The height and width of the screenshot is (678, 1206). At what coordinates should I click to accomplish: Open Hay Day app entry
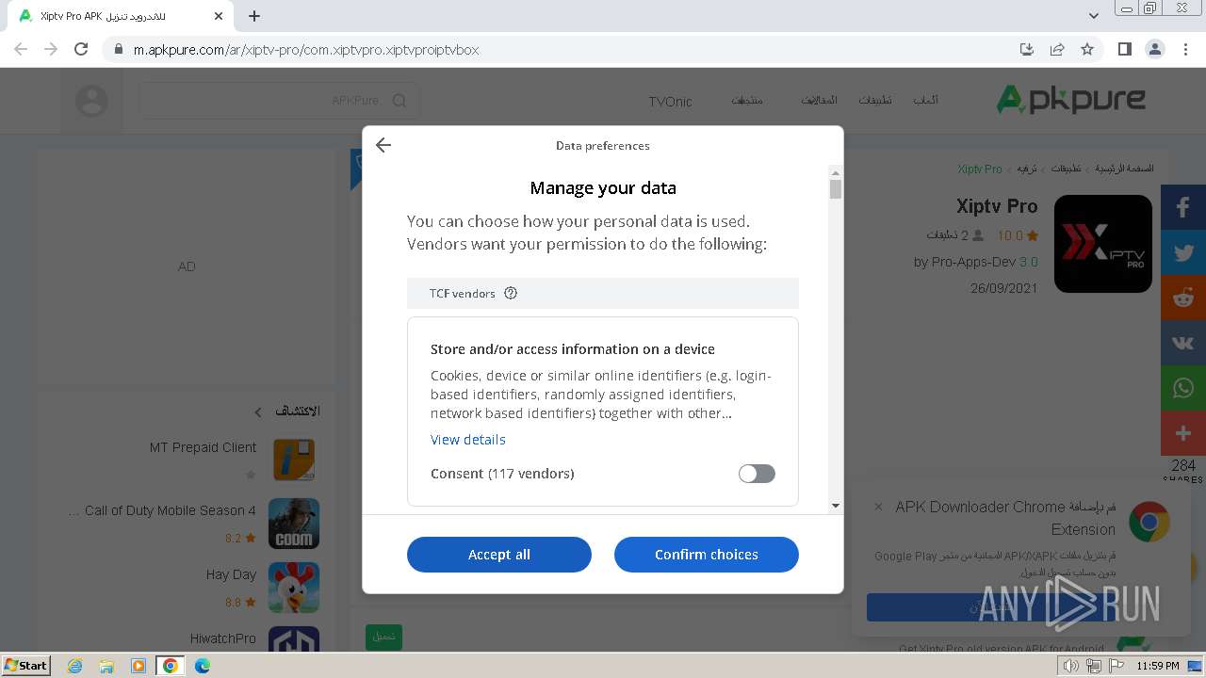coord(262,588)
